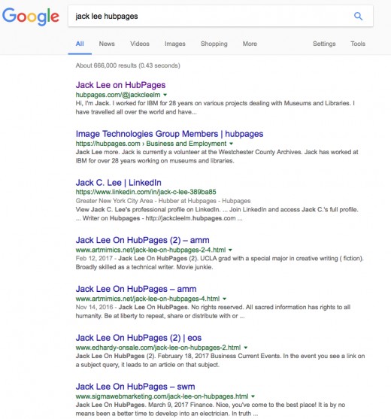This screenshot has width=391, height=419.
Task: Switch to the Images tab
Action: (175, 44)
